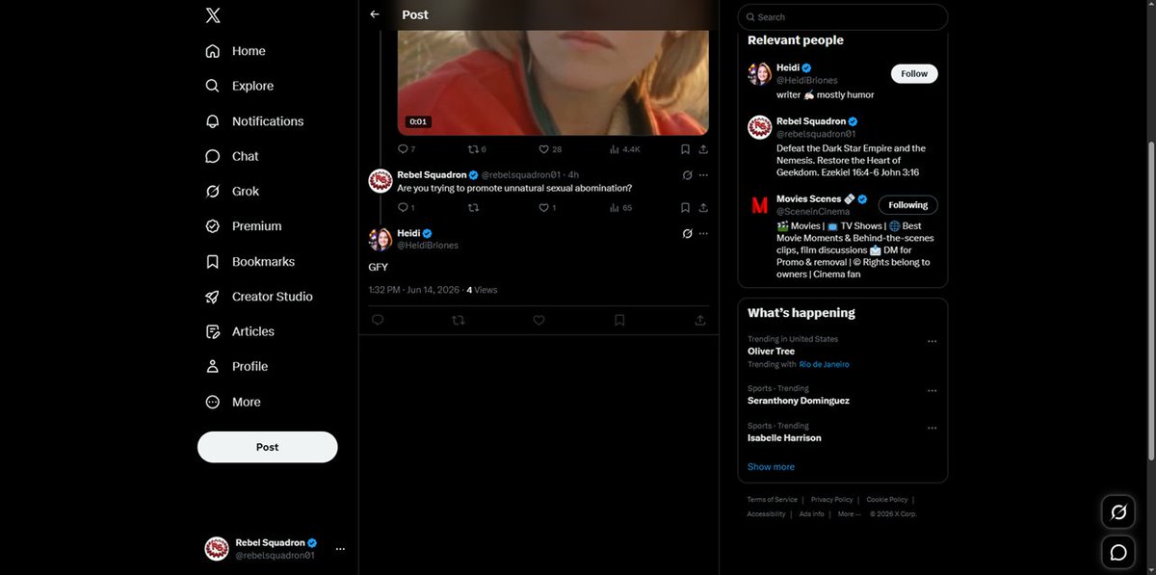Screen dimensions: 1156x575
Task: Open Bookmarks icon in sidebar
Action: coord(213,262)
